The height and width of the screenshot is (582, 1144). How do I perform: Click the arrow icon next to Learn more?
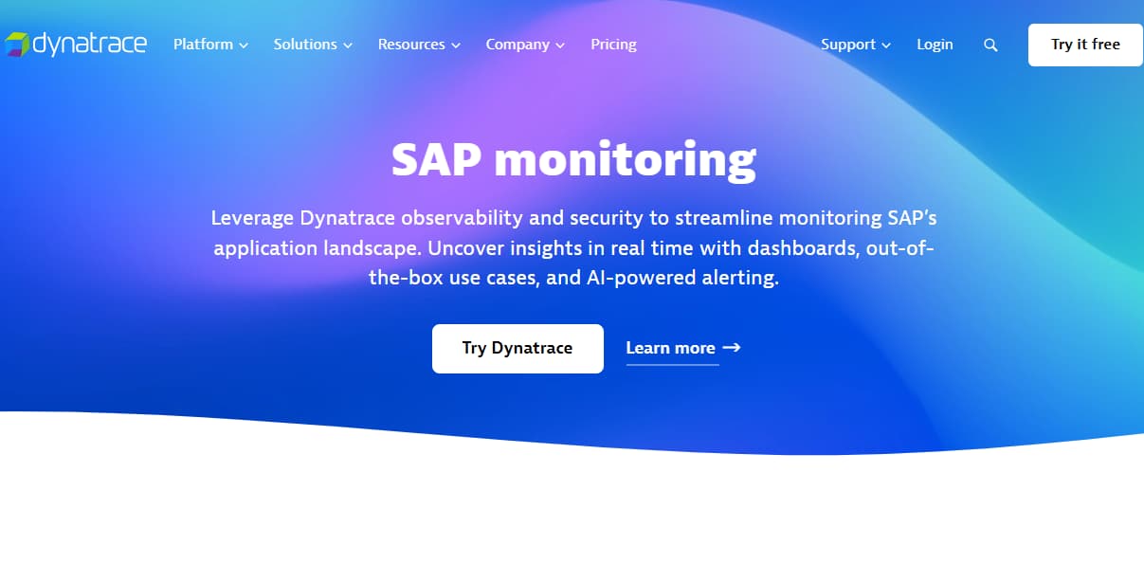pyautogui.click(x=732, y=348)
